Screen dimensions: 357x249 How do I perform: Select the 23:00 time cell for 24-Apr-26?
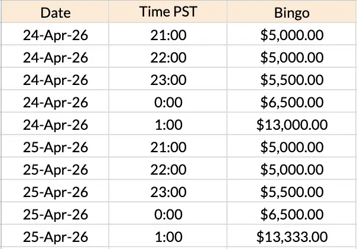tap(169, 80)
